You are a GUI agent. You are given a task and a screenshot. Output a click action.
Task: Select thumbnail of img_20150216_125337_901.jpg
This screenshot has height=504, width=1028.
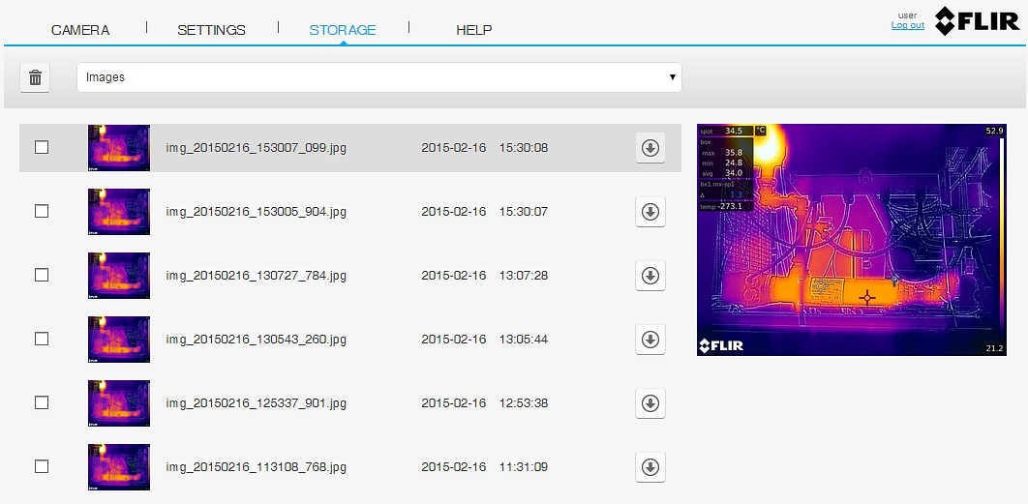click(x=118, y=403)
